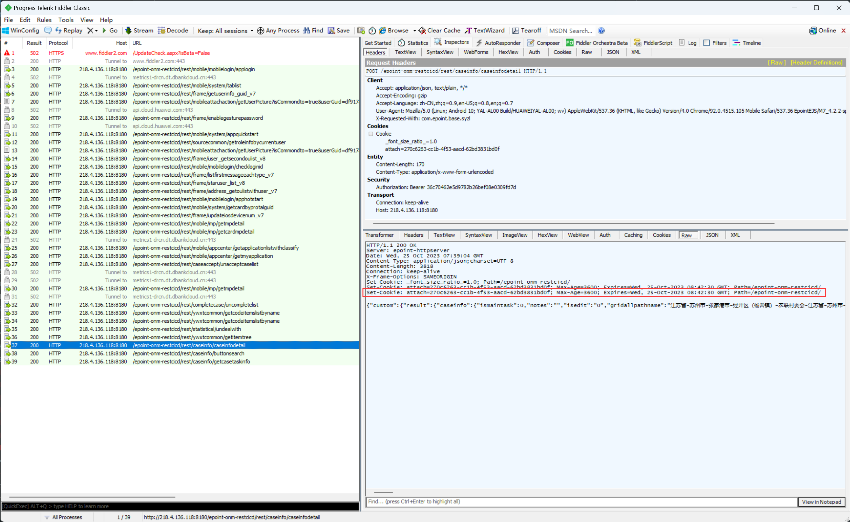Collapse the Cookie tree node
The width and height of the screenshot is (850, 522).
[x=371, y=134]
